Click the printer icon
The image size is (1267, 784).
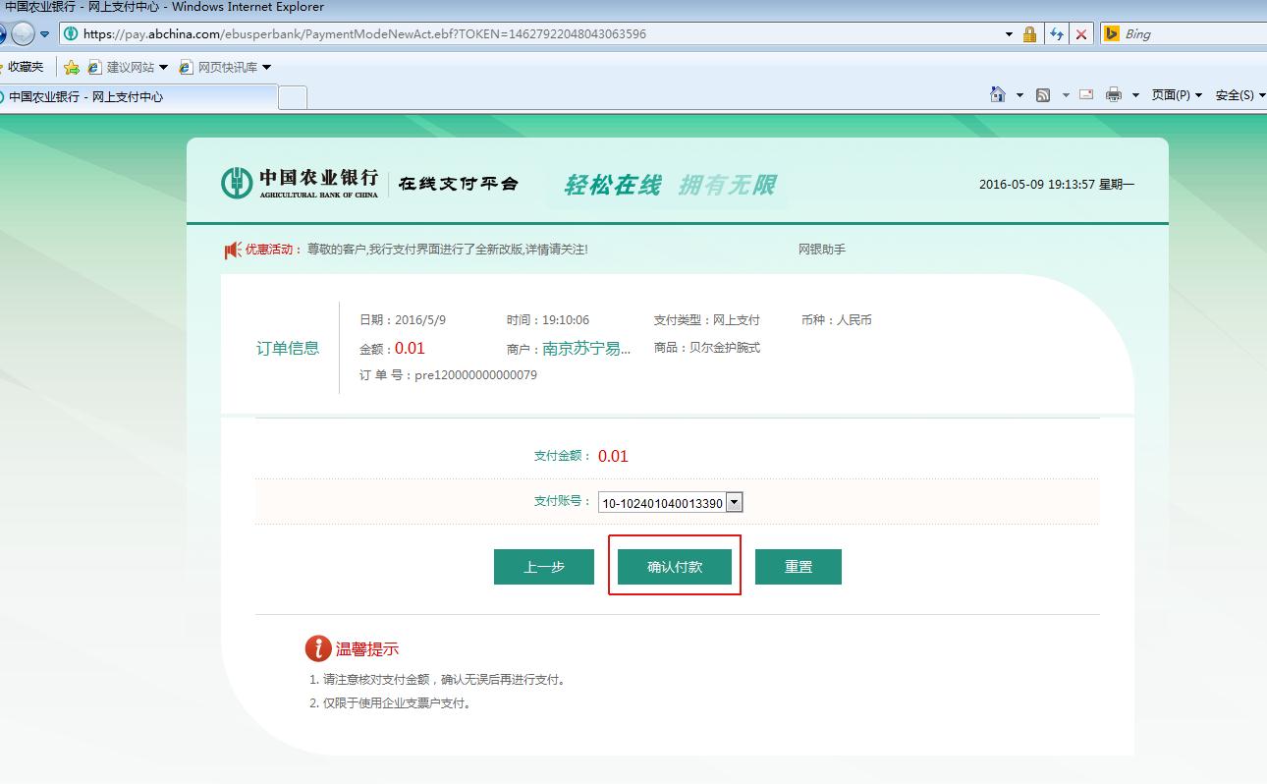[x=1114, y=95]
